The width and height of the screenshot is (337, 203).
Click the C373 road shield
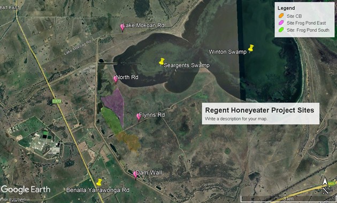click(x=57, y=101)
